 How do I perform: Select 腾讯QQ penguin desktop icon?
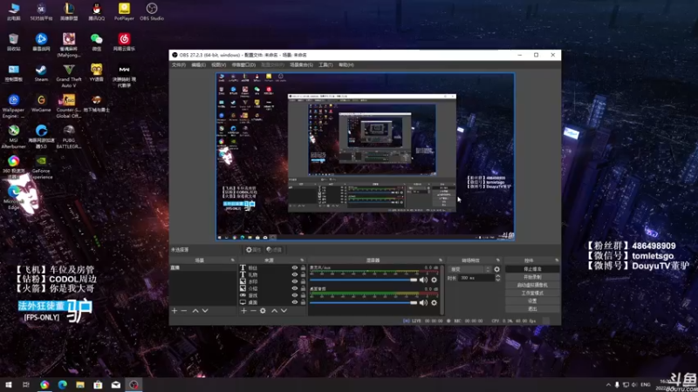(x=97, y=11)
